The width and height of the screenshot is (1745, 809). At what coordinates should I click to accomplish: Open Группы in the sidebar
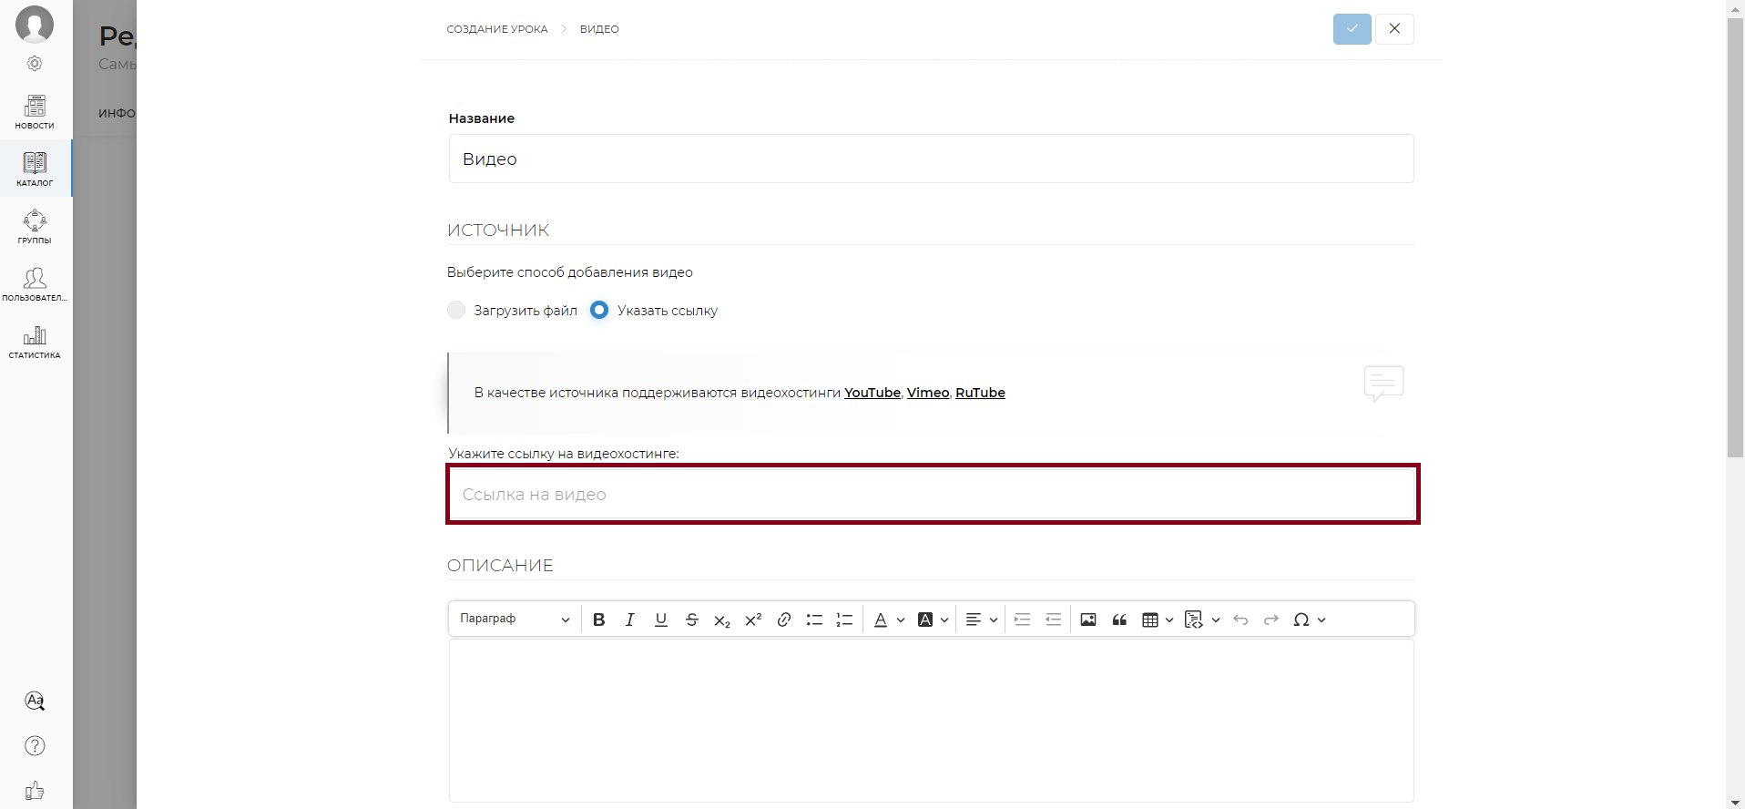tap(35, 227)
